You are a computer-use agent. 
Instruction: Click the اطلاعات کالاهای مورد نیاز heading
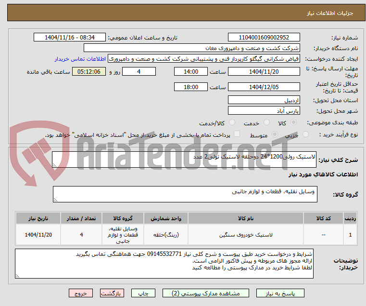click(323, 174)
